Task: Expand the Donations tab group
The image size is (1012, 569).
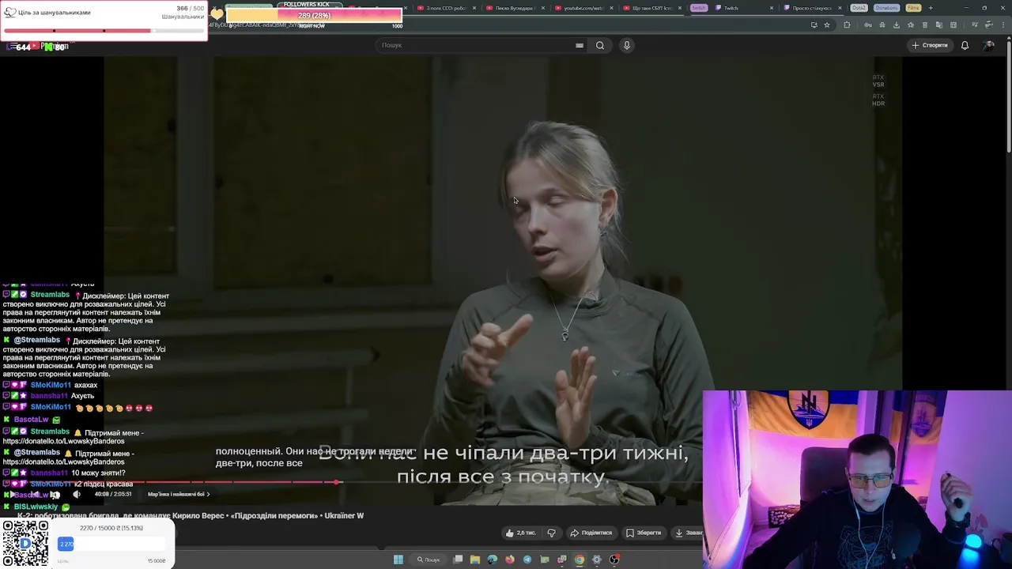Action: [x=886, y=8]
